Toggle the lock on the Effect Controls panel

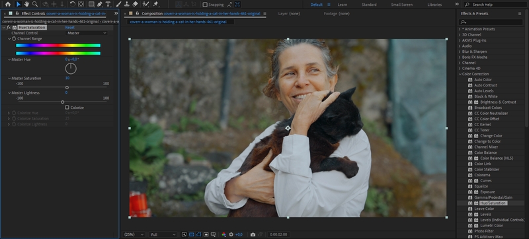click(x=17, y=13)
